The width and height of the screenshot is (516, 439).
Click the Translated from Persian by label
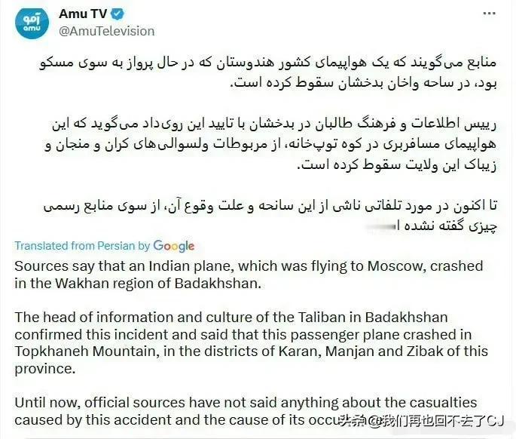click(82, 246)
